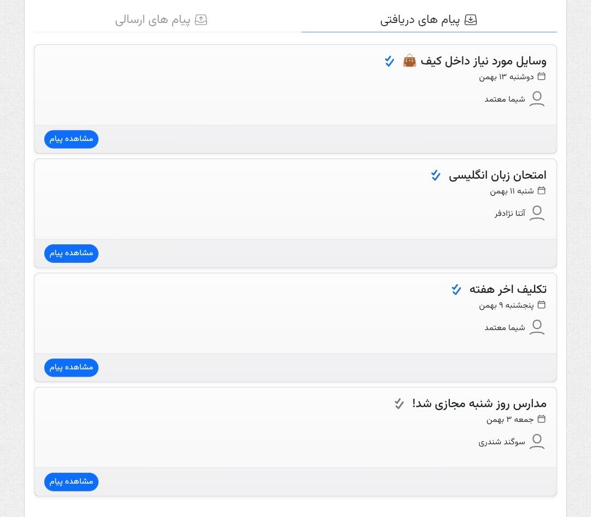The height and width of the screenshot is (517, 591).
Task: Click مشاهده پیام under تکلیف اخر هفته
Action: pyautogui.click(x=71, y=367)
